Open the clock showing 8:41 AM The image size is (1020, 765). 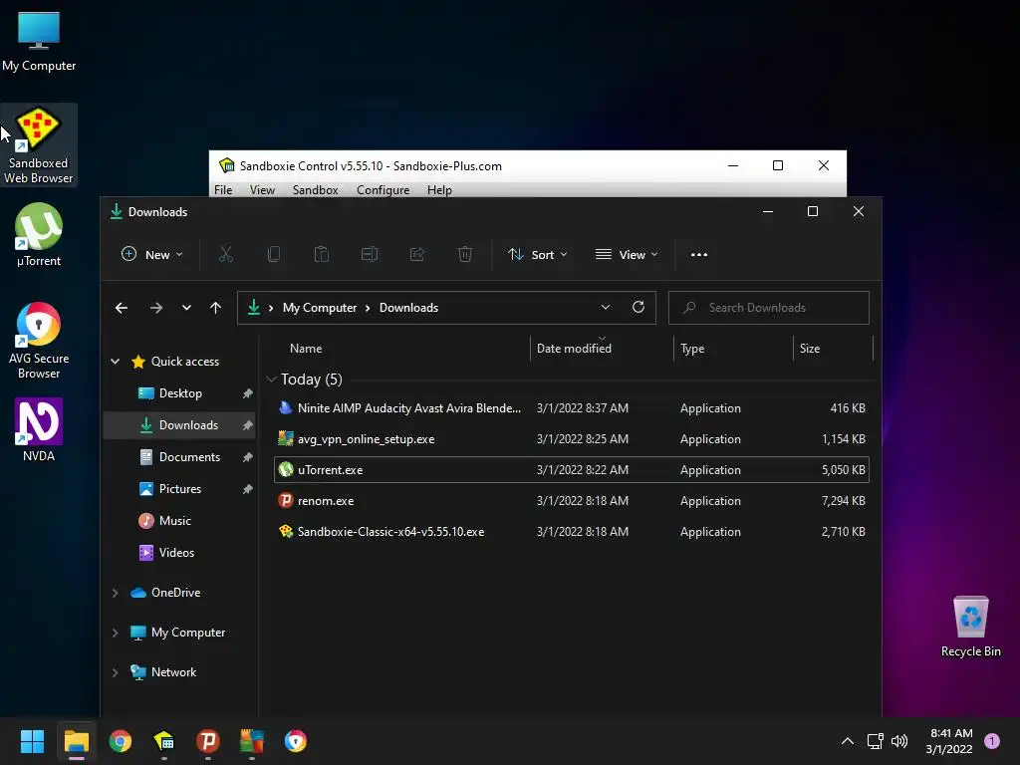949,741
